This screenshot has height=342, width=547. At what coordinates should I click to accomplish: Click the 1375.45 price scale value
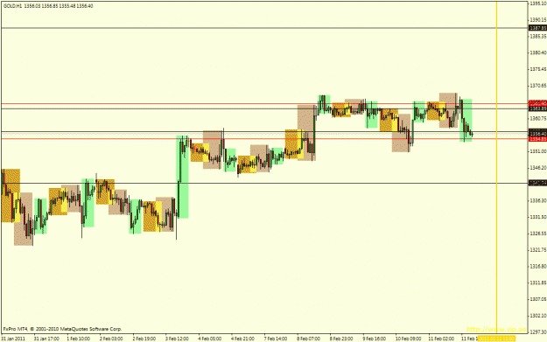pyautogui.click(x=538, y=69)
